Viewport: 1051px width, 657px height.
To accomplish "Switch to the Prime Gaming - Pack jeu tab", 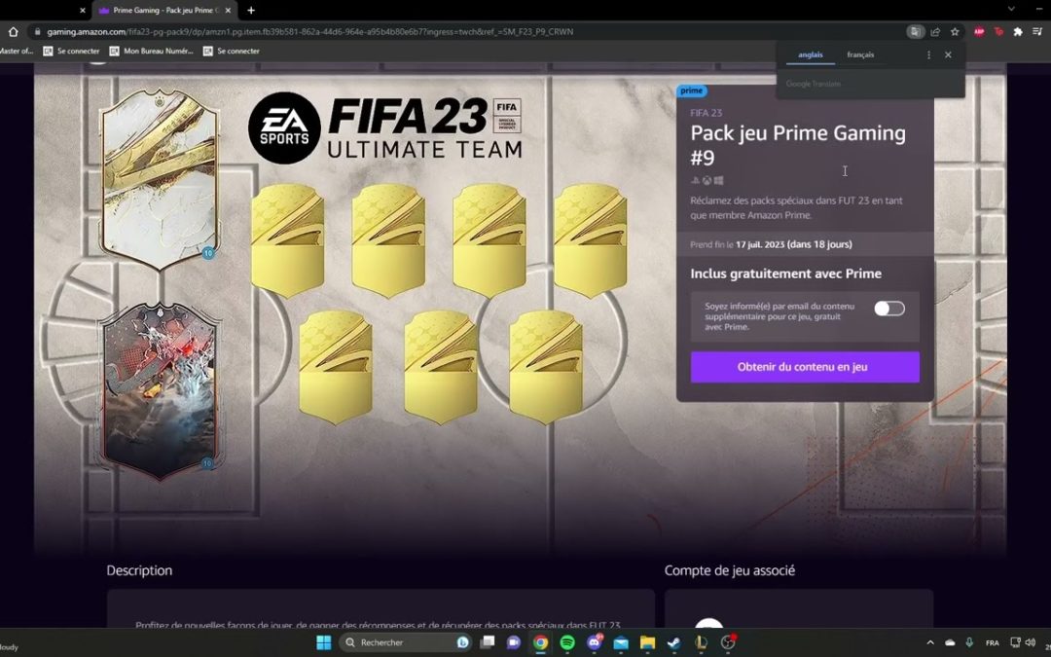I will pos(164,10).
